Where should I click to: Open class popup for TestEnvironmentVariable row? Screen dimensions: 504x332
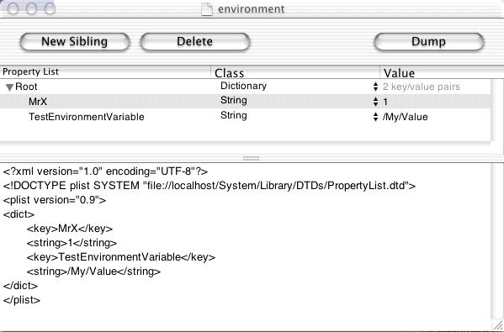pos(375,117)
